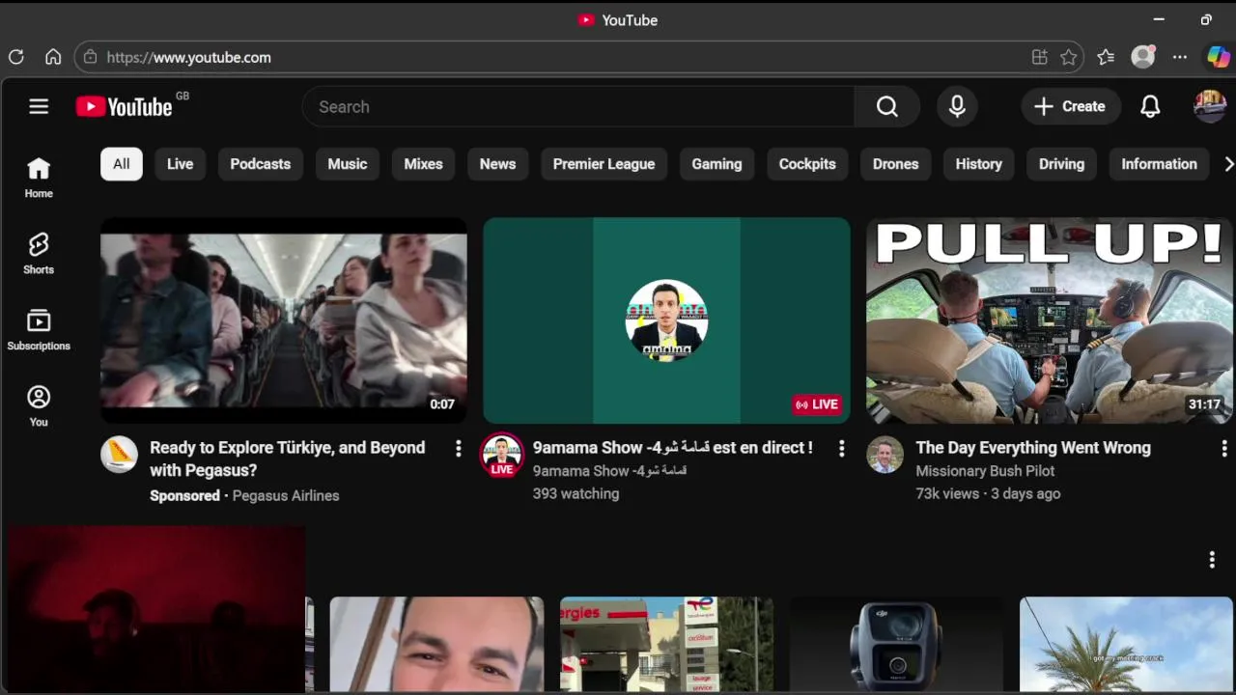Open the You section in sidebar
The width and height of the screenshot is (1236, 695).
39,406
